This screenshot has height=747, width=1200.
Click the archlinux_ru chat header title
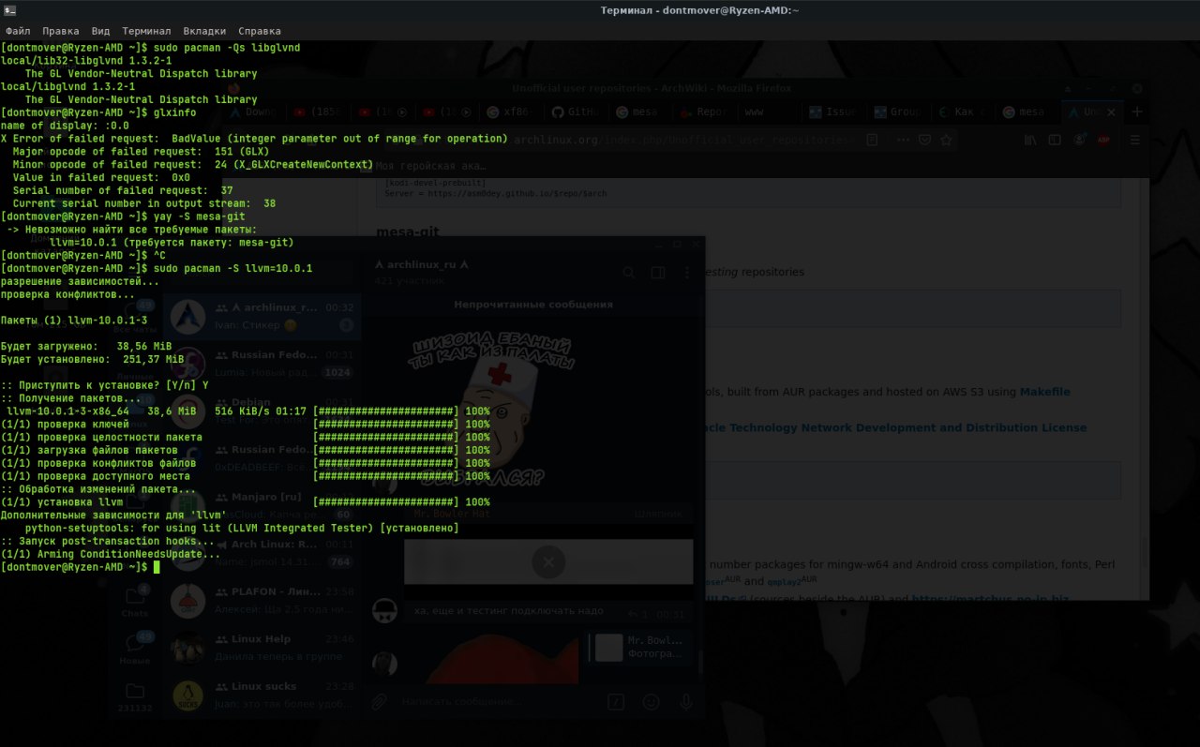(x=423, y=265)
